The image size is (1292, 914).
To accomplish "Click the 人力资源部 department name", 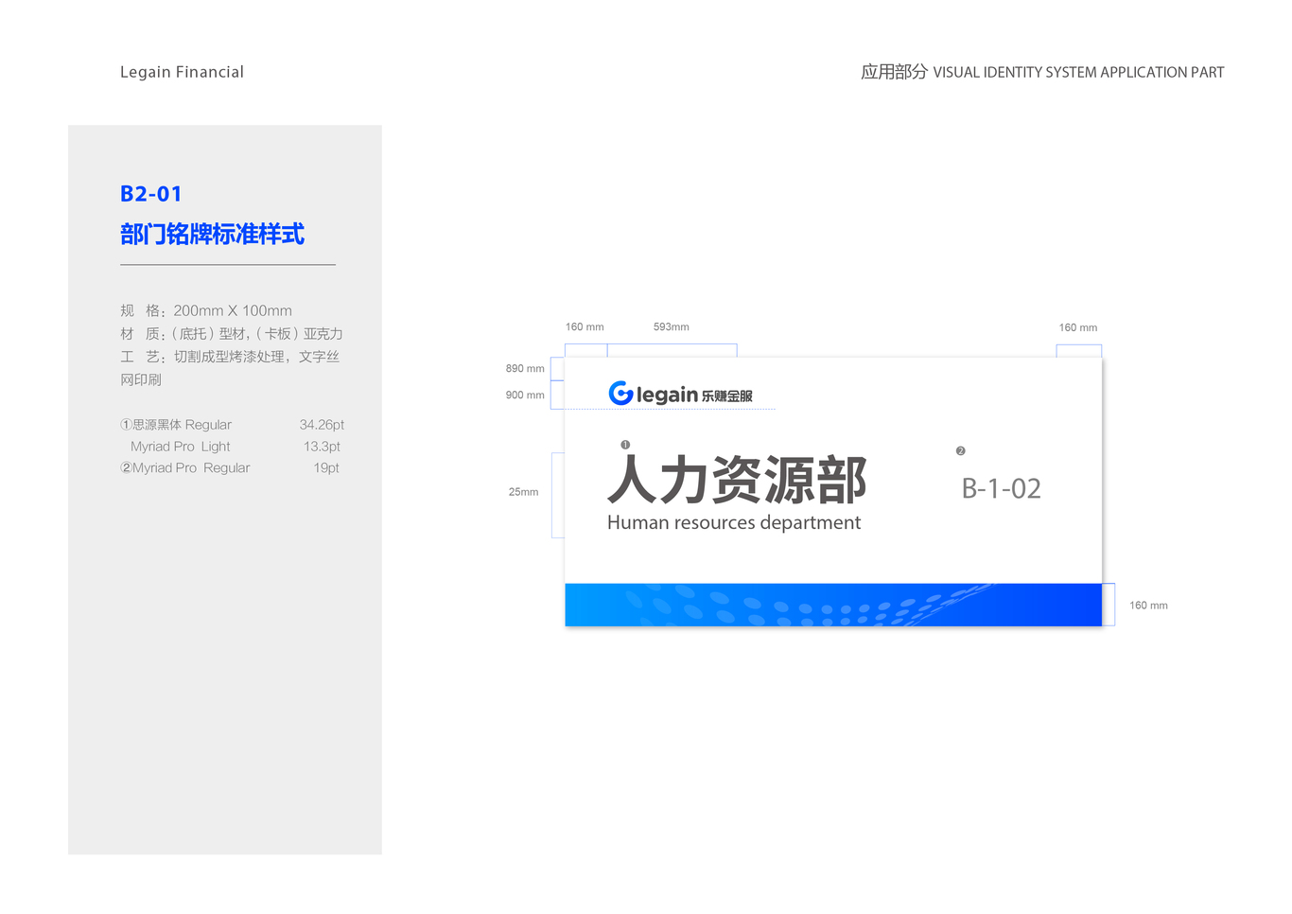I will (x=737, y=480).
